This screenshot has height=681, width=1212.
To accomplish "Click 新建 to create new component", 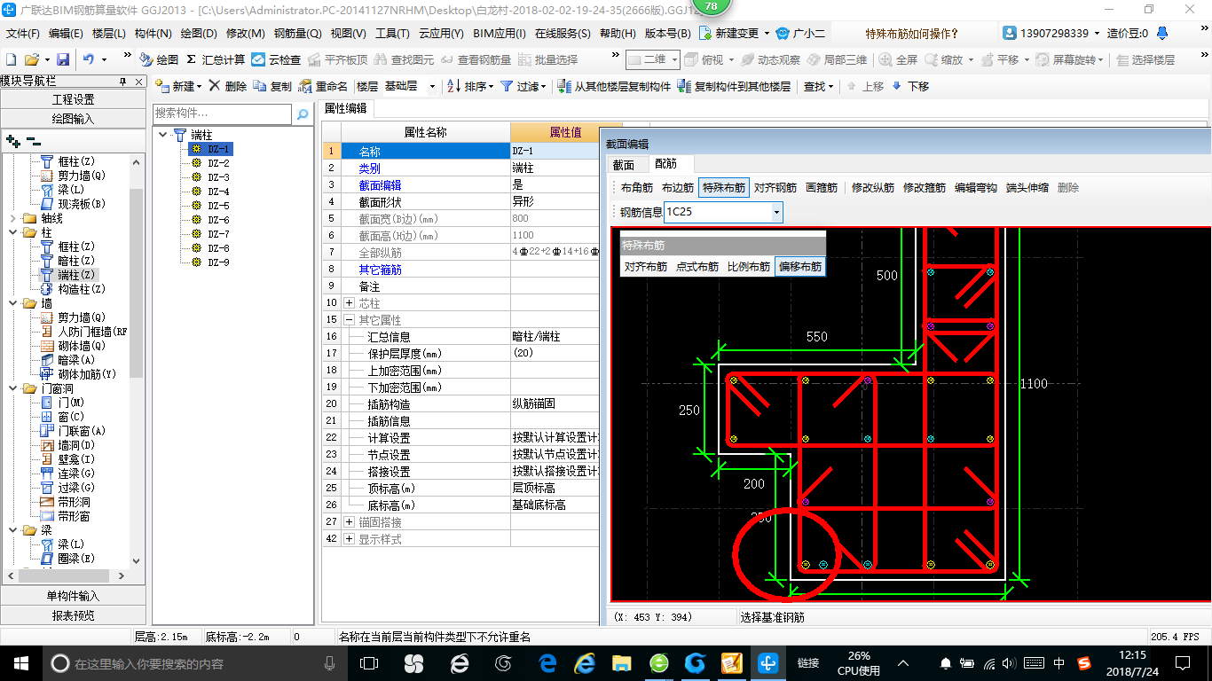I will coord(178,86).
